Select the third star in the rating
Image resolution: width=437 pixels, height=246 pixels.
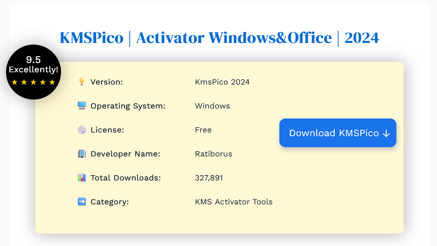click(33, 82)
